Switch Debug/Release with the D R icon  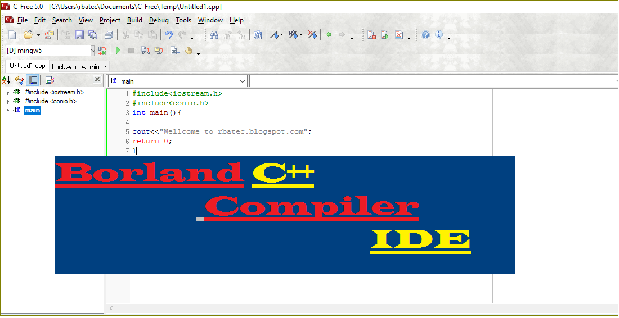click(x=102, y=51)
